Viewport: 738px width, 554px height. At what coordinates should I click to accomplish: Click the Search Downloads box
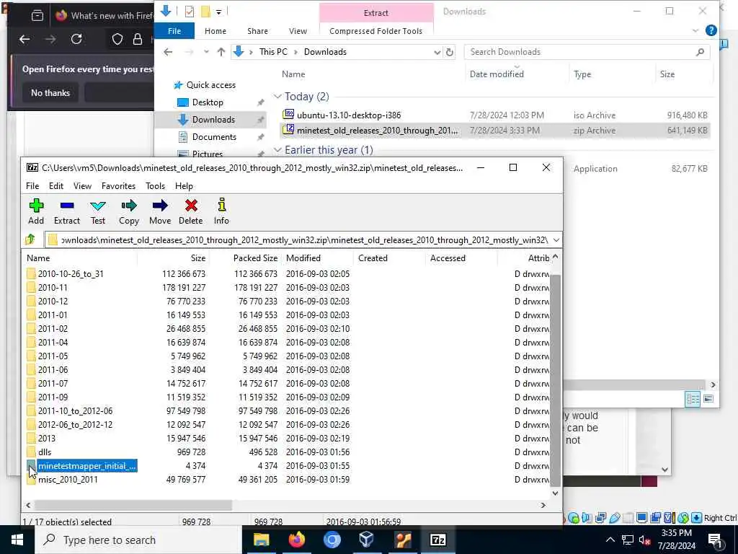pyautogui.click(x=587, y=52)
